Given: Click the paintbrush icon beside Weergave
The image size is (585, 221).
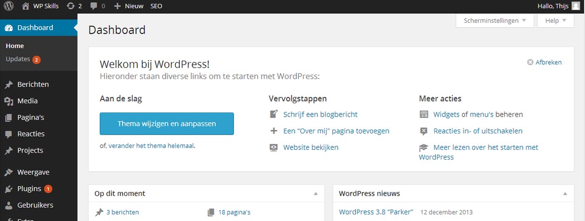Looking at the screenshot, I should tap(8, 173).
